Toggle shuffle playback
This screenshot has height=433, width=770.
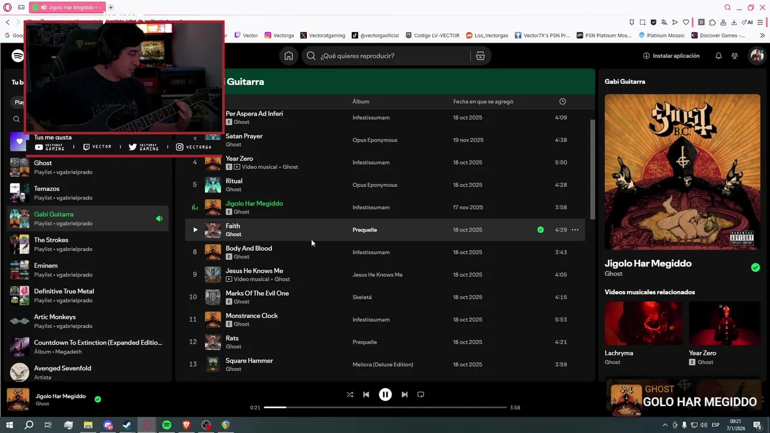[350, 395]
